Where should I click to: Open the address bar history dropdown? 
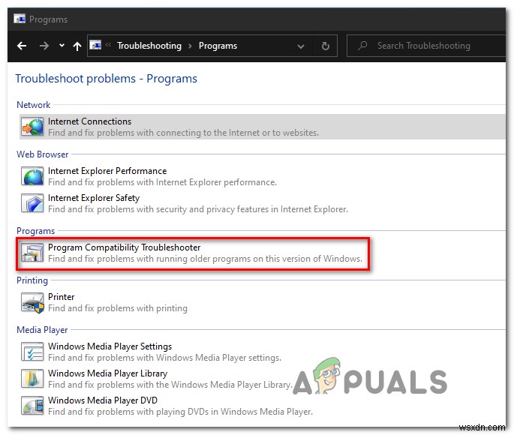coord(301,46)
